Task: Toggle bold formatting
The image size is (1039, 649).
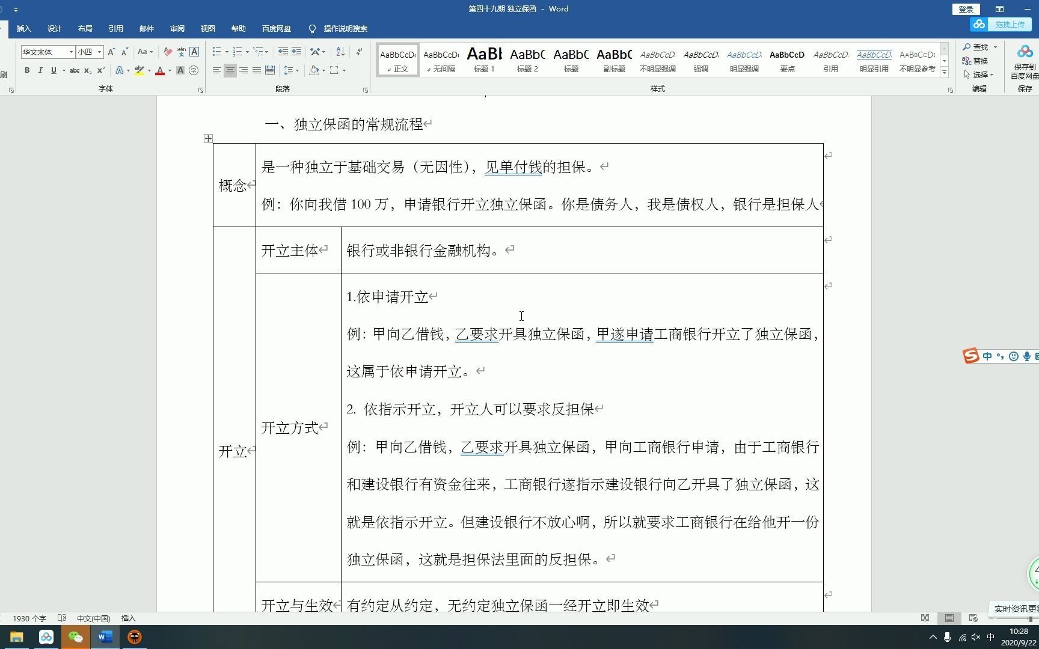Action: (27, 70)
